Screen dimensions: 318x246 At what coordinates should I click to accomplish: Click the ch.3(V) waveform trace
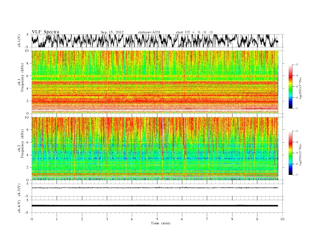155,188
